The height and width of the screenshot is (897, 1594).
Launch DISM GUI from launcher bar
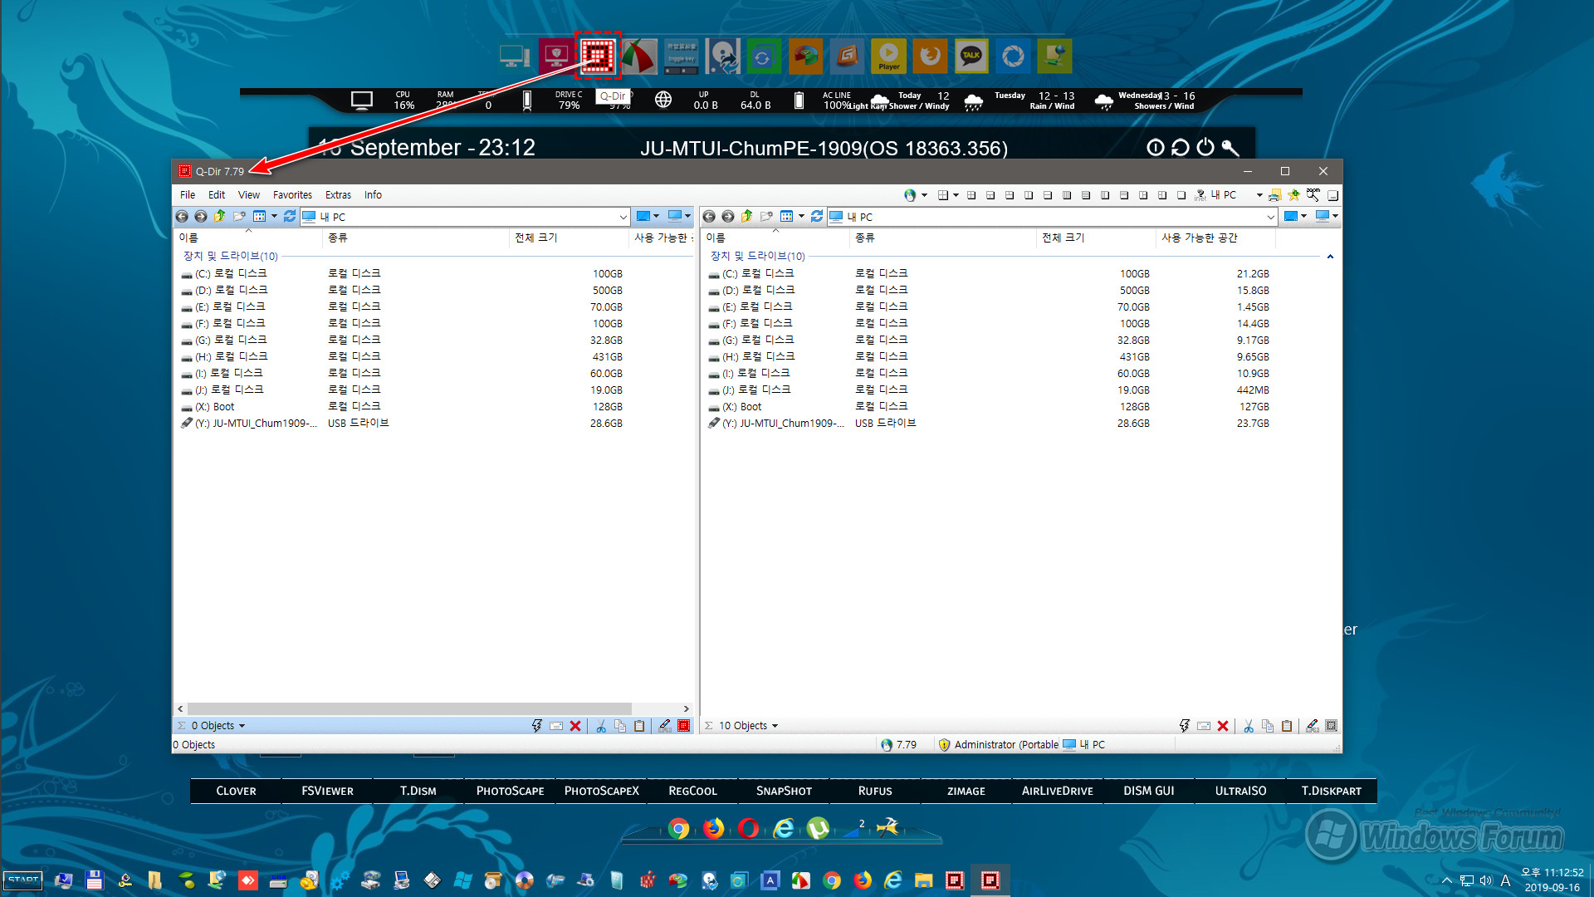pyautogui.click(x=1149, y=791)
